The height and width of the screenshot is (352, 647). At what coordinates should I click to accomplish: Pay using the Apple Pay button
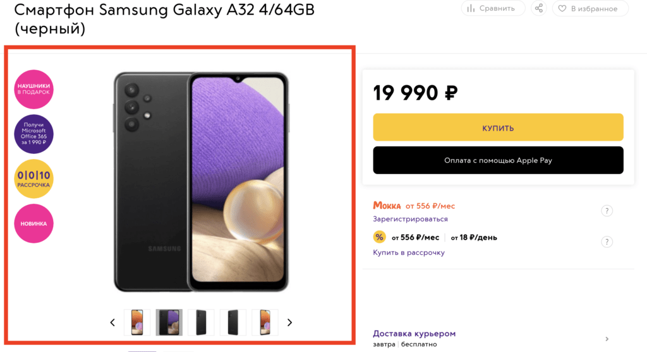click(x=498, y=160)
